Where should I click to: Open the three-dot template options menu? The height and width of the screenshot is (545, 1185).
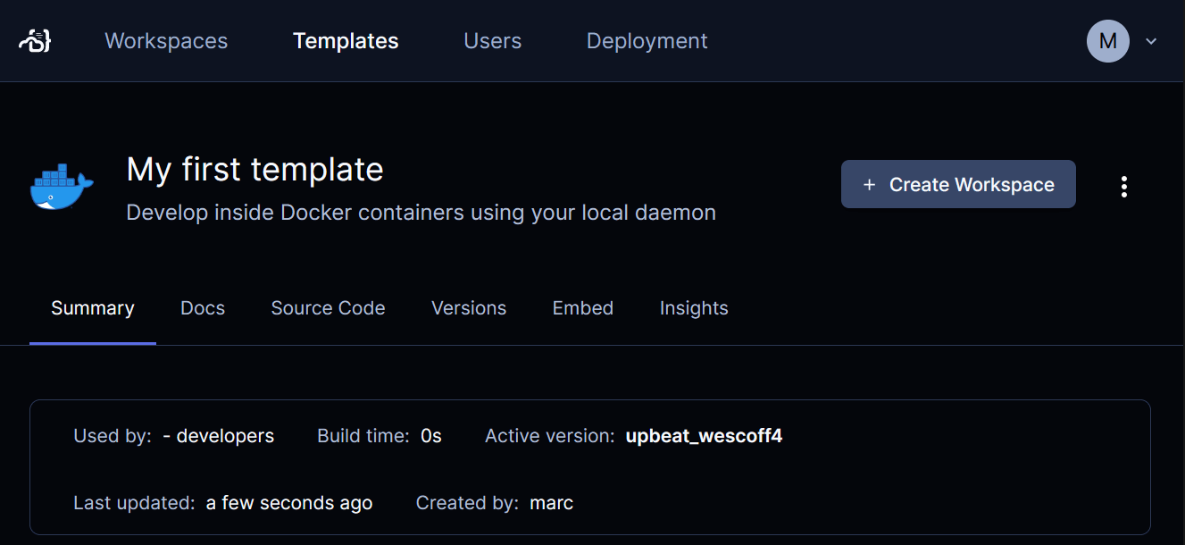tap(1124, 186)
